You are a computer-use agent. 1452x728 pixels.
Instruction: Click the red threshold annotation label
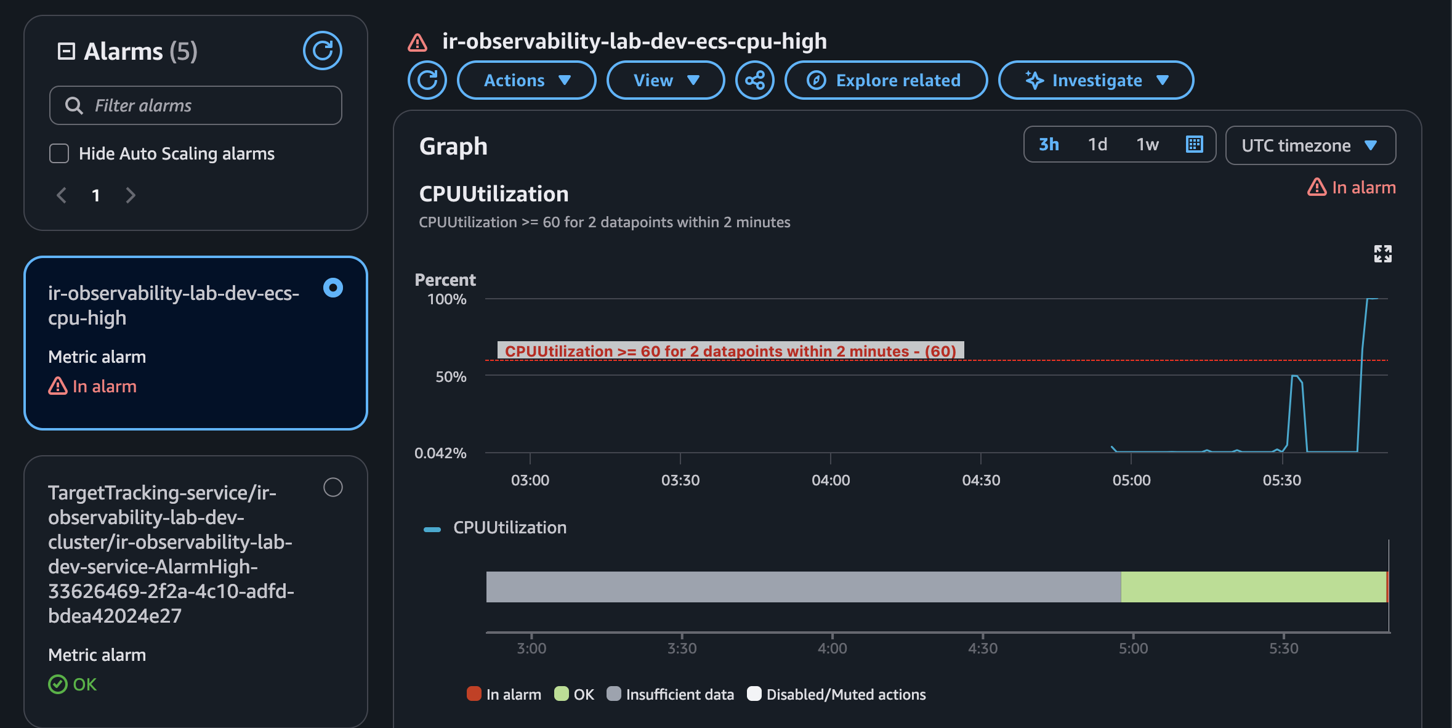[x=730, y=350]
